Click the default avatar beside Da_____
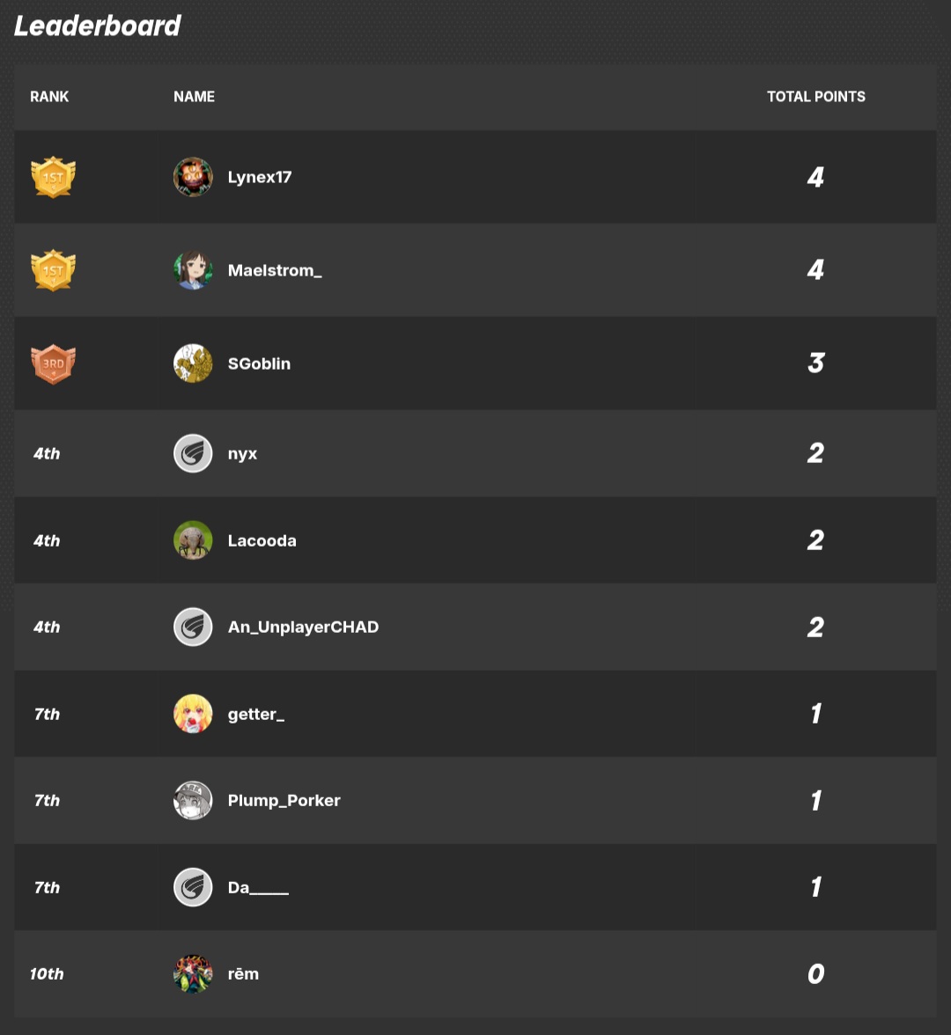 pyautogui.click(x=193, y=887)
